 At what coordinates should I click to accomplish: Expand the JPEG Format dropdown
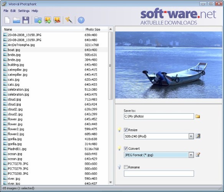click(x=191, y=155)
